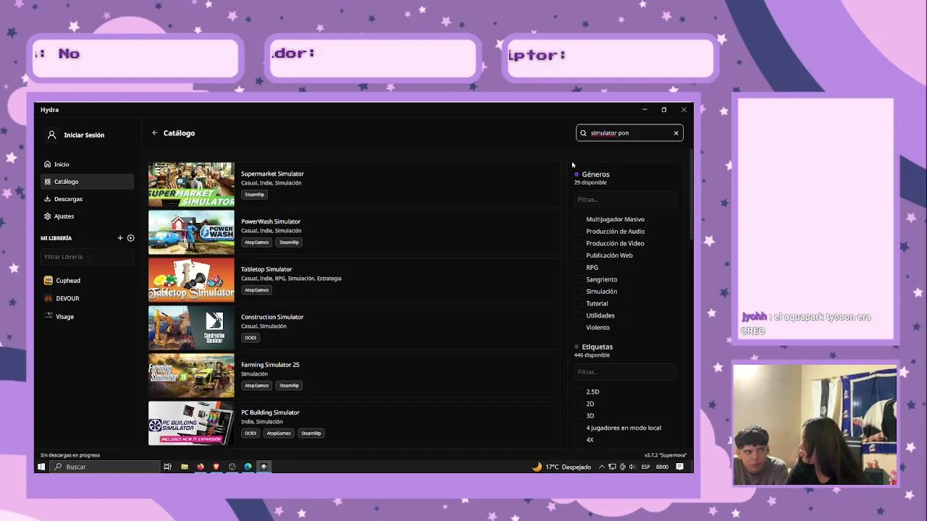This screenshot has height=521, width=927.
Task: Open the notifications center icon
Action: click(679, 467)
